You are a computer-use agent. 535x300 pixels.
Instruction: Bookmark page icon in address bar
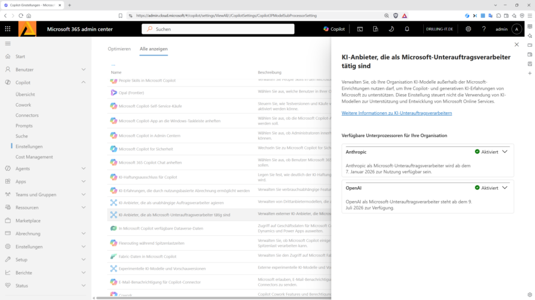click(x=121, y=15)
